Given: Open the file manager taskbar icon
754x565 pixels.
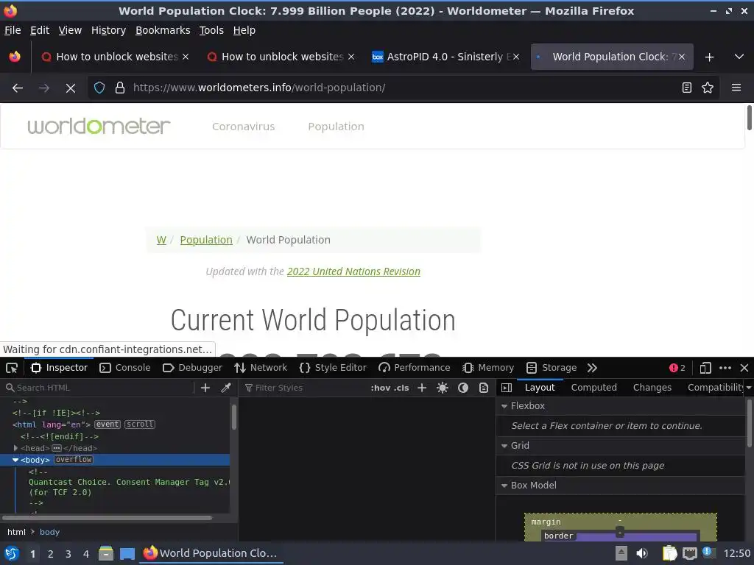Looking at the screenshot, I should click(106, 554).
